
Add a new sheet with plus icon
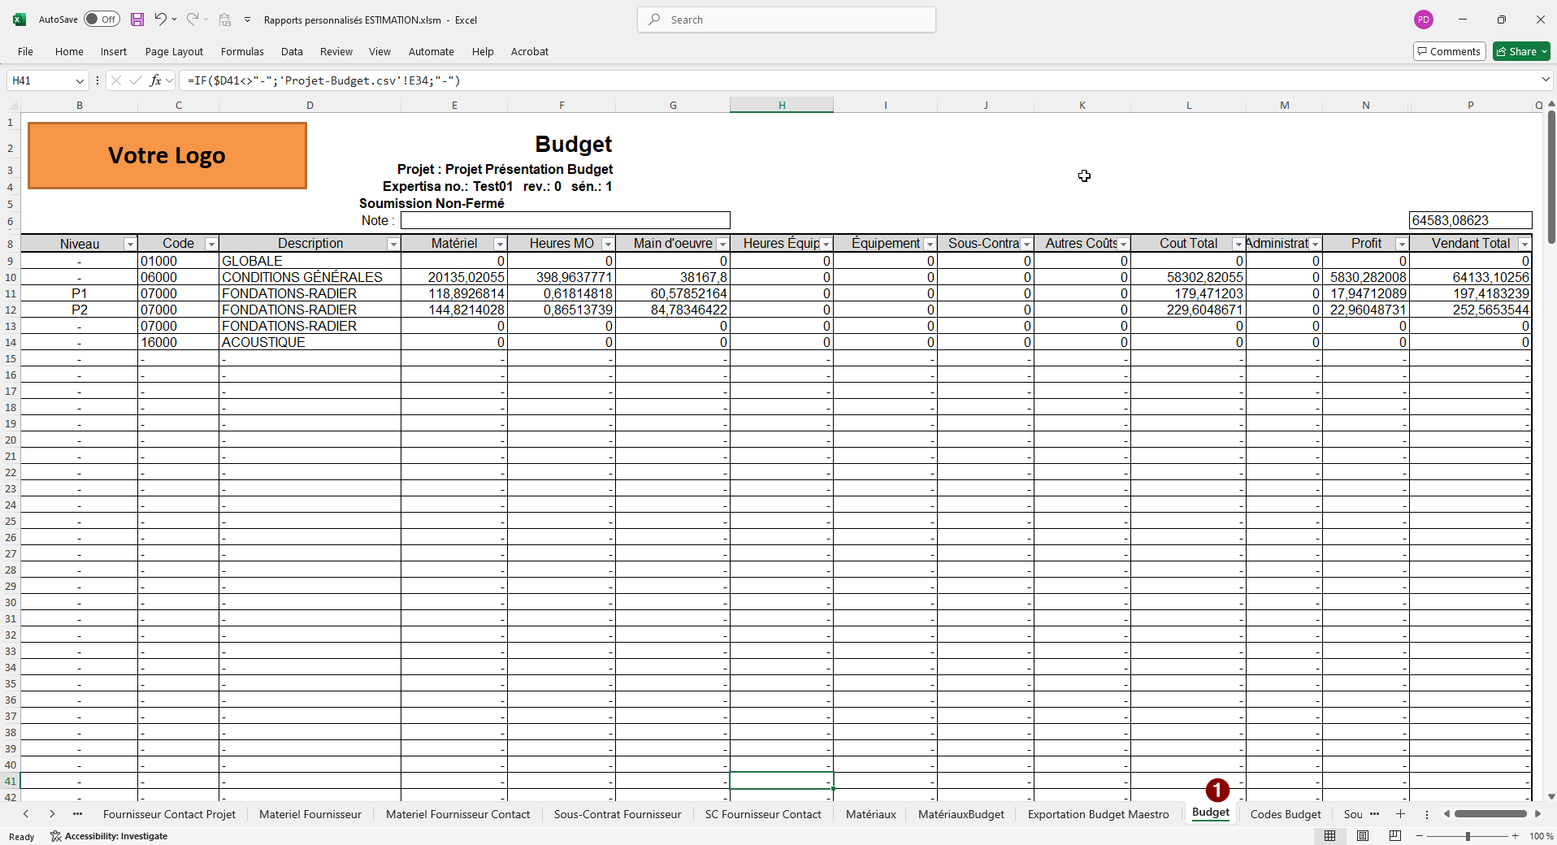[x=1400, y=814]
